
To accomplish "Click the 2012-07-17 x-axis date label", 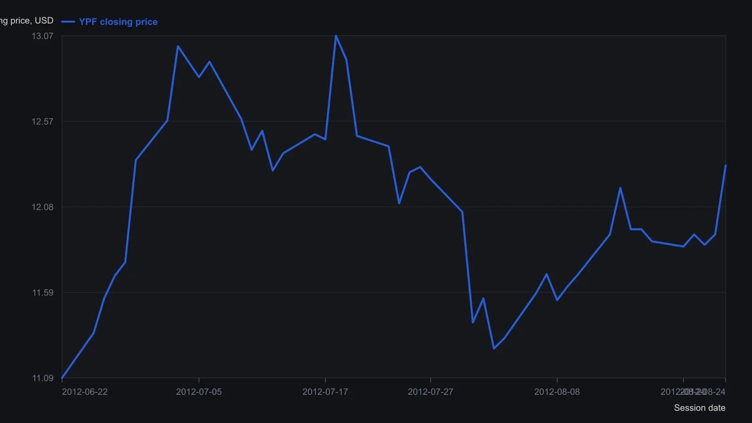I will click(x=325, y=392).
